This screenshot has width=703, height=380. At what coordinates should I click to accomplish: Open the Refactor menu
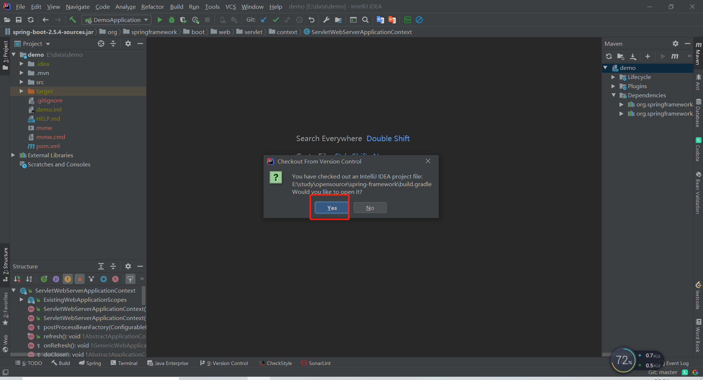pyautogui.click(x=152, y=7)
